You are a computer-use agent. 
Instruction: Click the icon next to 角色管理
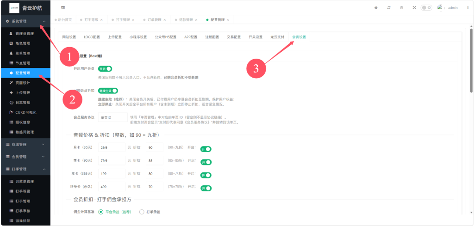[11, 43]
